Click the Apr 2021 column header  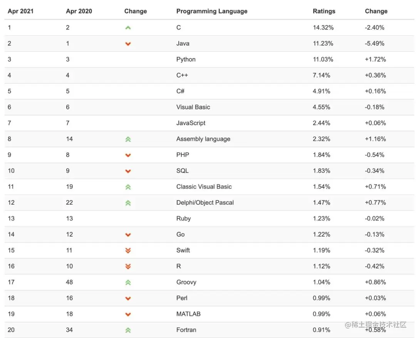21,11
